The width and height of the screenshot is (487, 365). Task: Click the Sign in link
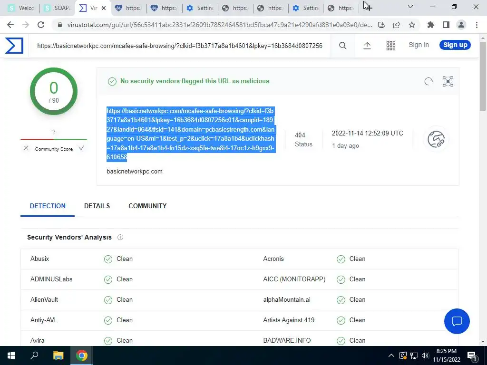419,45
